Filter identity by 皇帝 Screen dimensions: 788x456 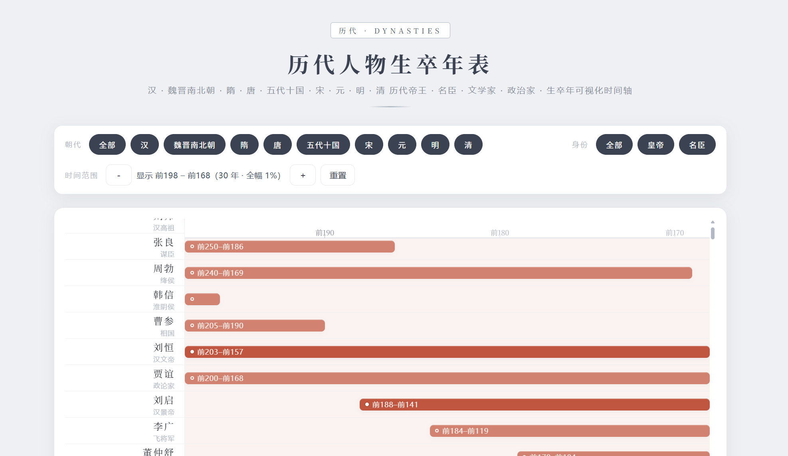656,145
